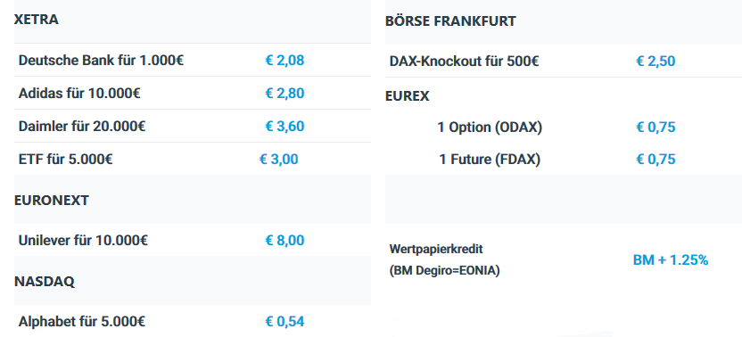The image size is (742, 337).
Task: Click the € 8,00 Unilever fee
Action: pos(284,241)
